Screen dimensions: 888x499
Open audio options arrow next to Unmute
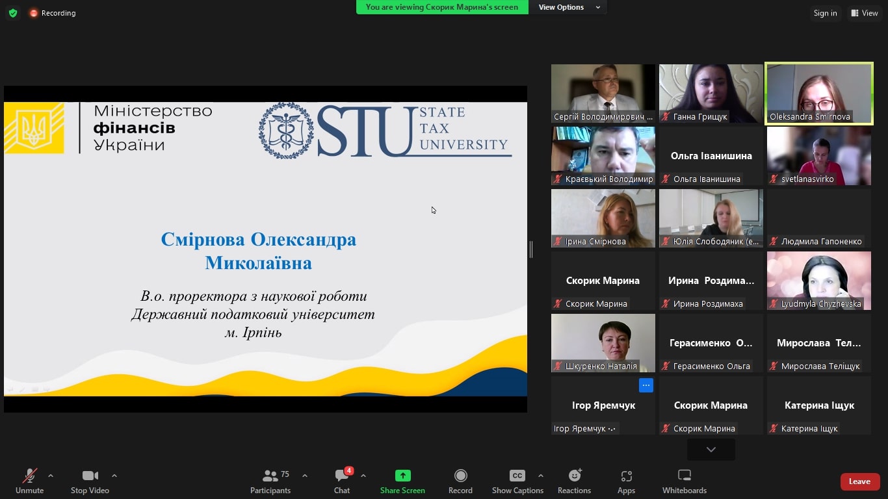(x=51, y=476)
